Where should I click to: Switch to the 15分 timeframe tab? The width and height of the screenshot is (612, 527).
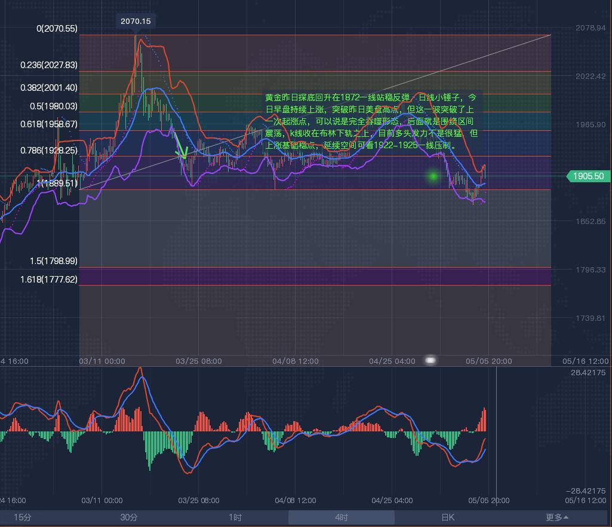coord(22,517)
